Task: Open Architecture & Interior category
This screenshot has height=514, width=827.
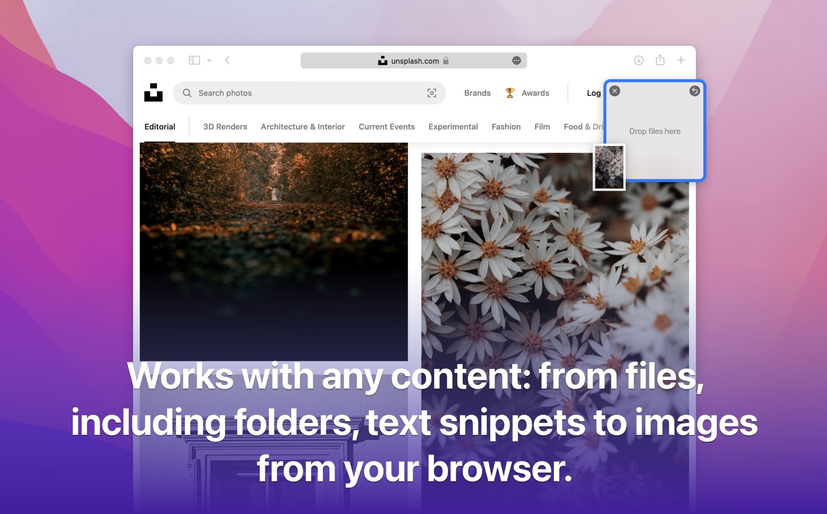Action: [302, 127]
